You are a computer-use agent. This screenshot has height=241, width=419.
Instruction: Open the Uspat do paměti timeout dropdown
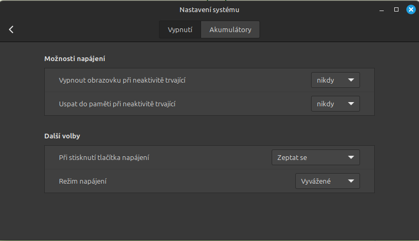click(x=335, y=104)
